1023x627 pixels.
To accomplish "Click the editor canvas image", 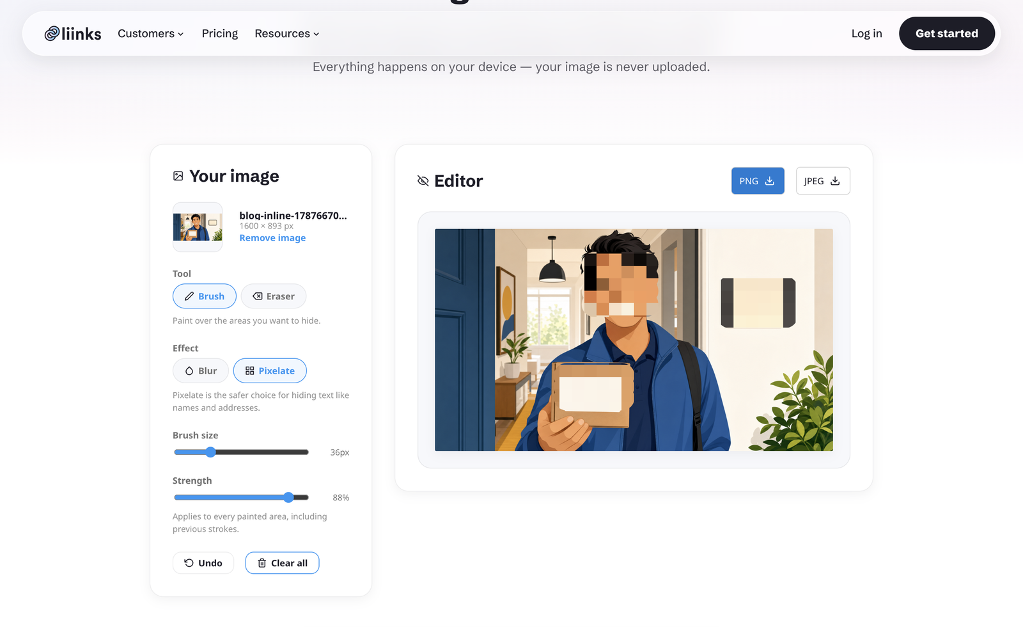I will pos(634,340).
